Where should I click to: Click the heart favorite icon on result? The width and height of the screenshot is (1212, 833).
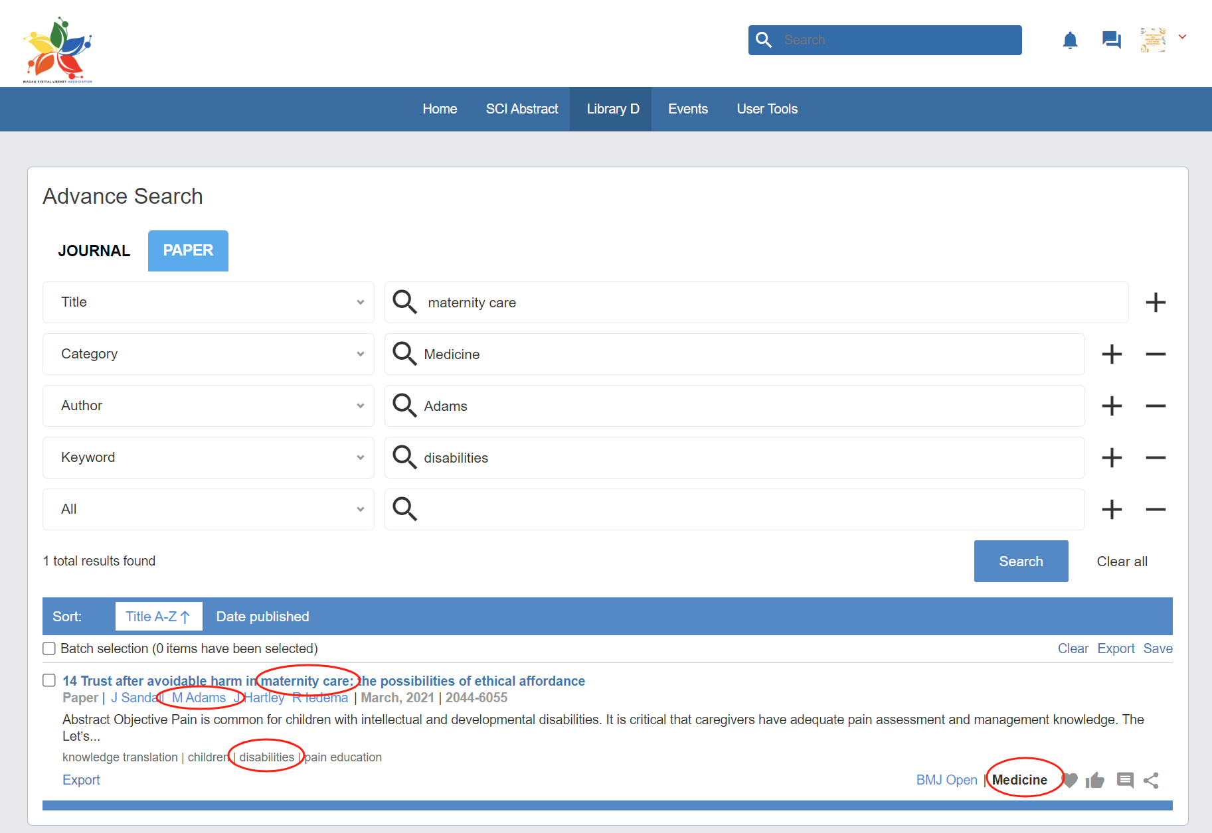[1070, 781]
